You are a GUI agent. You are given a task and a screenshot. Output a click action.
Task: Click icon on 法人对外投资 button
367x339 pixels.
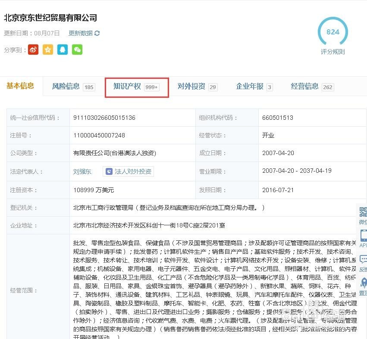click(x=109, y=171)
